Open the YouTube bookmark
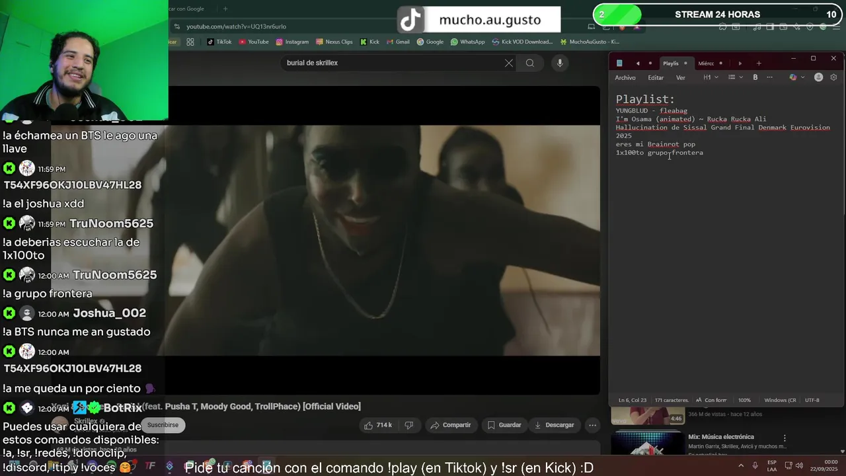The image size is (846, 476). pos(253,42)
